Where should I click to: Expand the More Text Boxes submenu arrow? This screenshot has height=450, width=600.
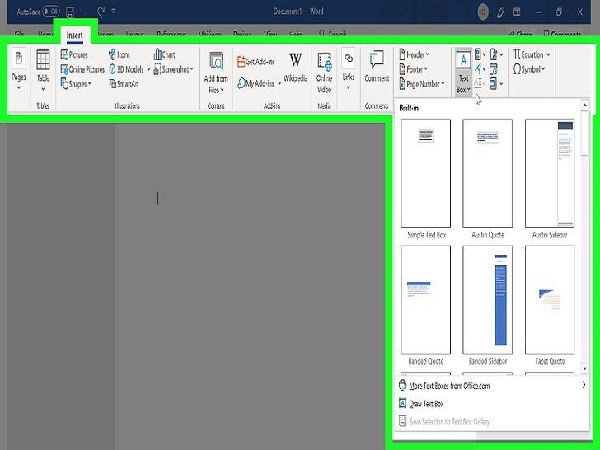click(584, 385)
